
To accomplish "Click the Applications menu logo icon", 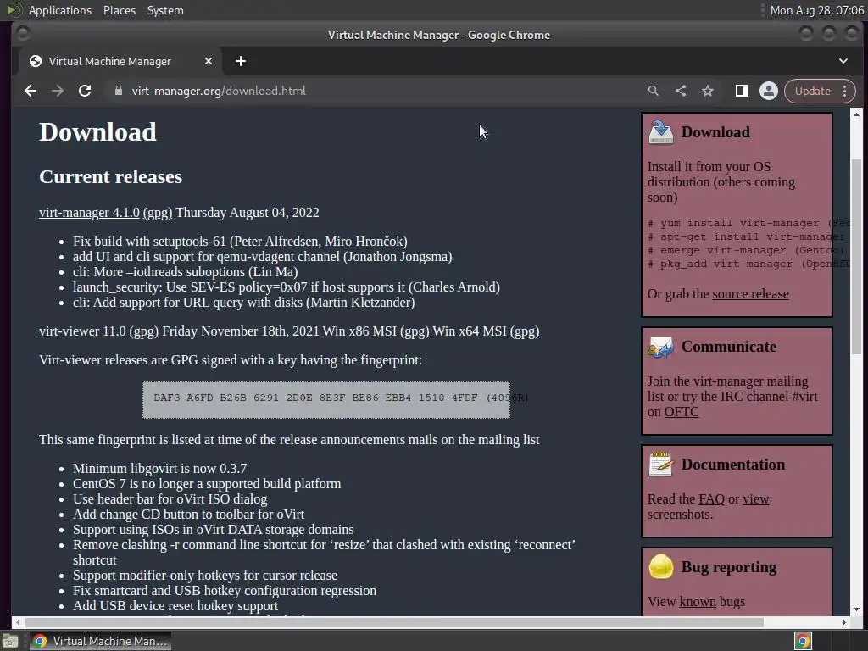I will click(x=14, y=10).
